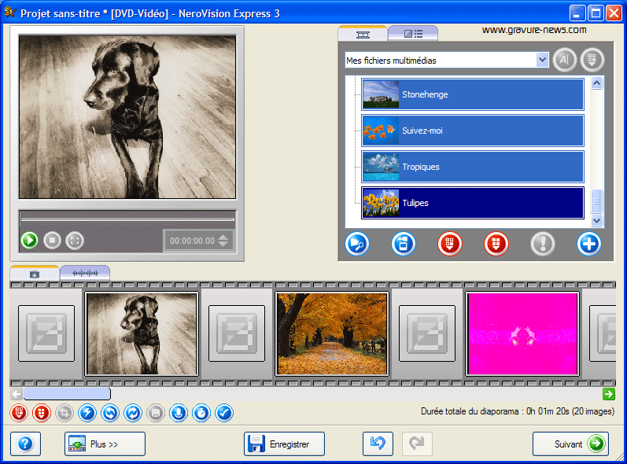Click the Stonehenge thumbnail image
This screenshot has width=627, height=464.
coord(381,94)
